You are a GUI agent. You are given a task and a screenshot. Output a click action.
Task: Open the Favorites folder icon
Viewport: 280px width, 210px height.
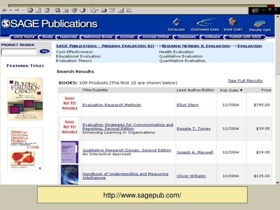[66, 10]
